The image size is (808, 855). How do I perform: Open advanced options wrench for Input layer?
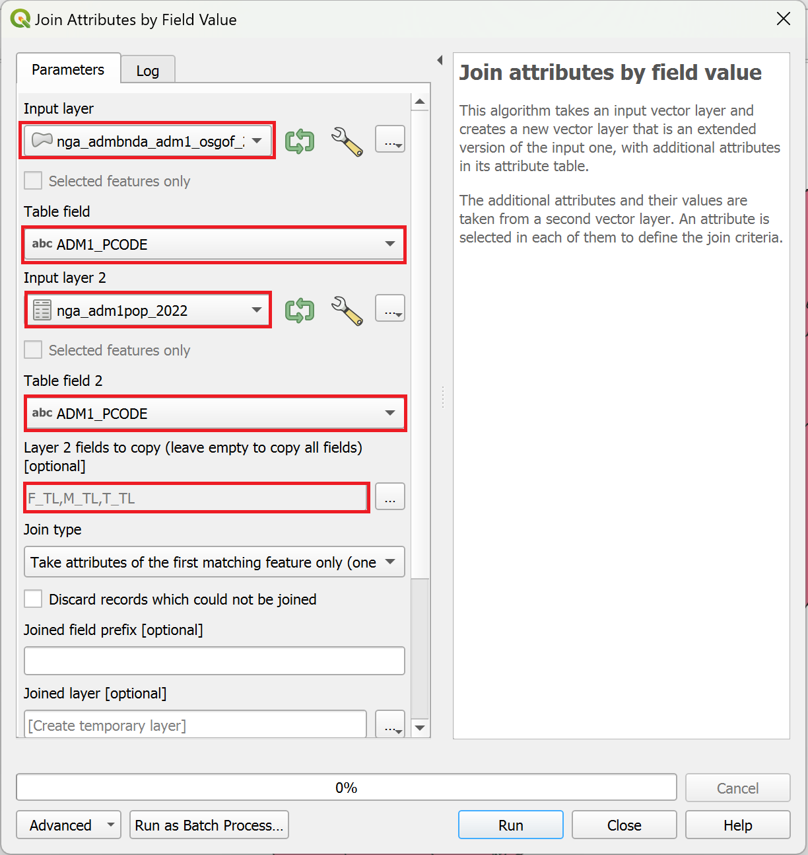click(x=347, y=141)
